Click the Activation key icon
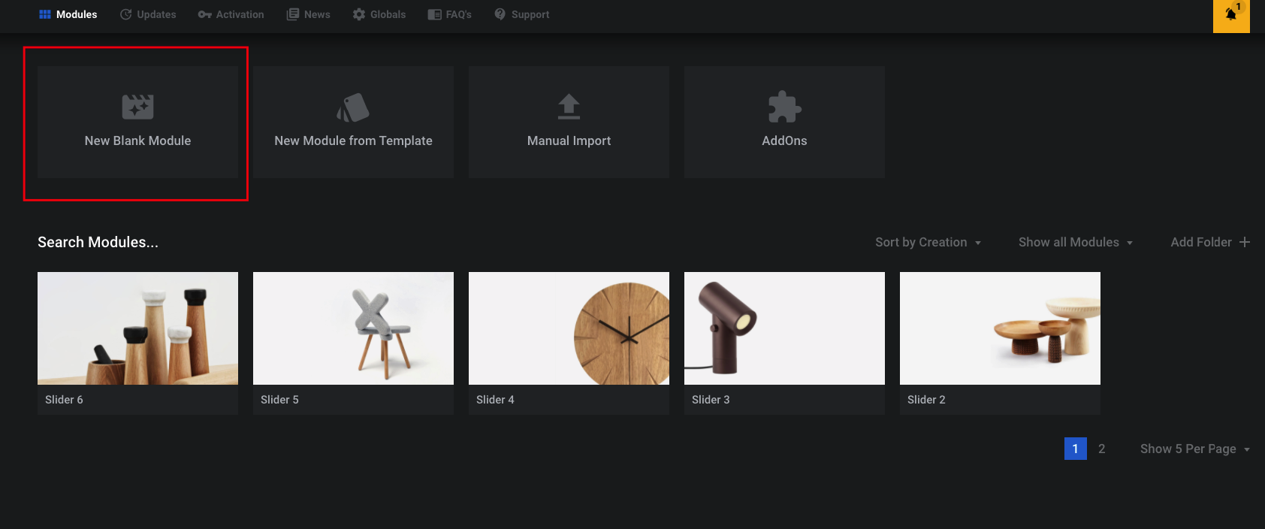The image size is (1265, 529). tap(204, 14)
